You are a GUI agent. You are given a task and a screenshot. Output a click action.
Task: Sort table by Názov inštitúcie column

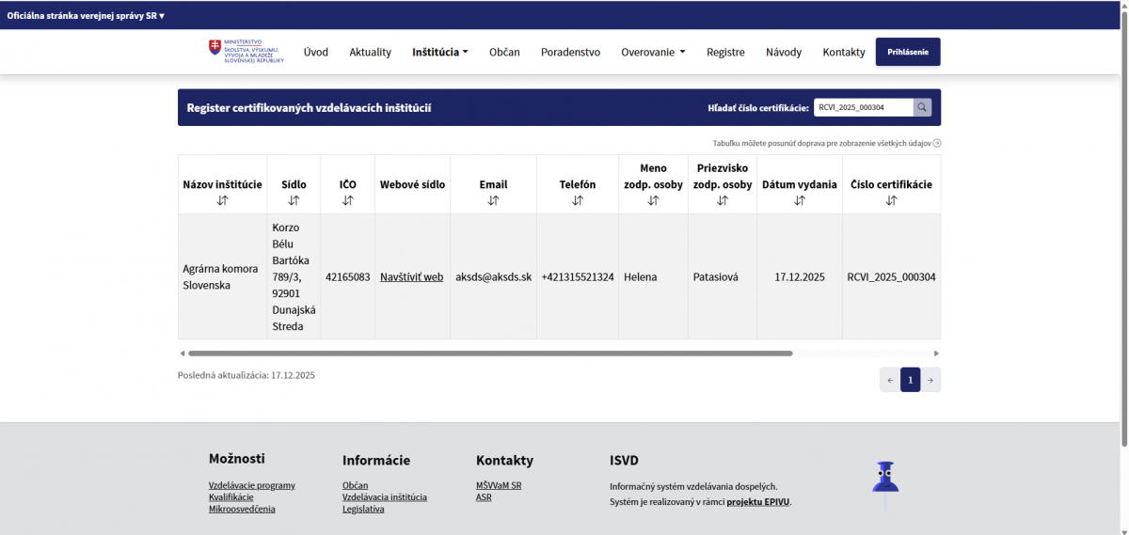coord(222,200)
